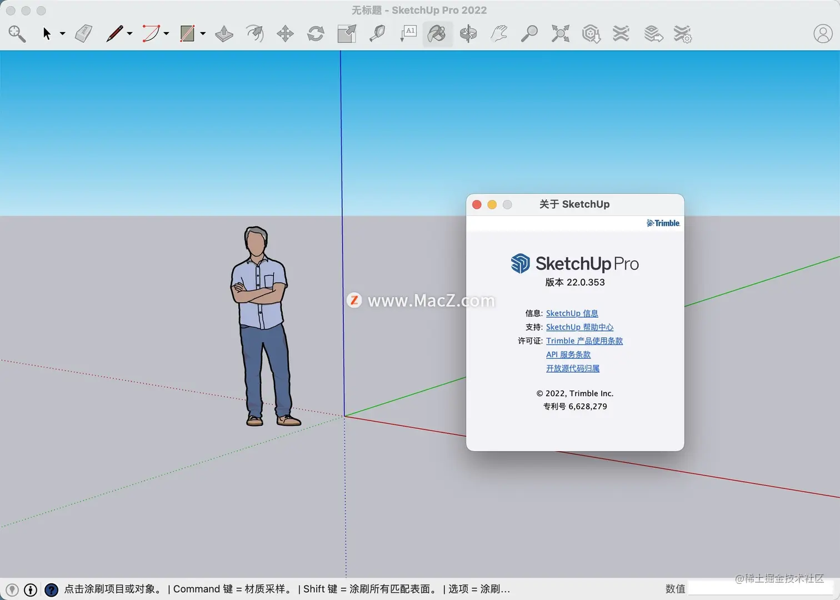Click the Zoom Extents tool
The width and height of the screenshot is (840, 600).
pyautogui.click(x=560, y=34)
